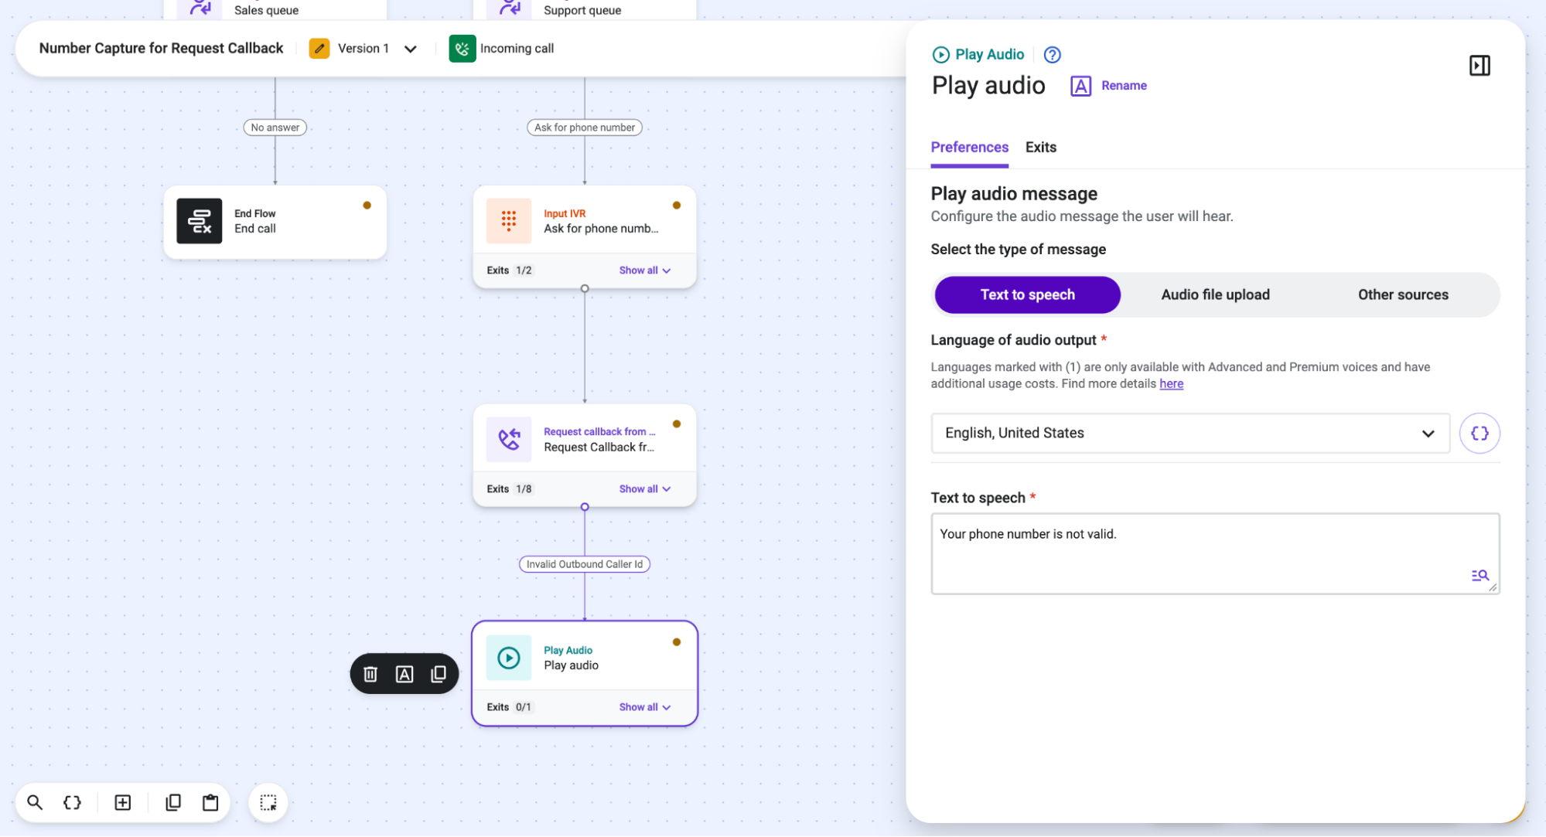The image size is (1546, 837).
Task: Select Audio file upload message type
Action: point(1215,294)
